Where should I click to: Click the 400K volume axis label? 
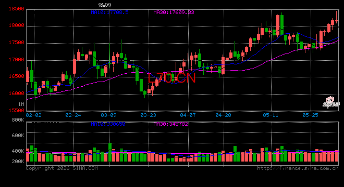pyautogui.click(x=18, y=151)
